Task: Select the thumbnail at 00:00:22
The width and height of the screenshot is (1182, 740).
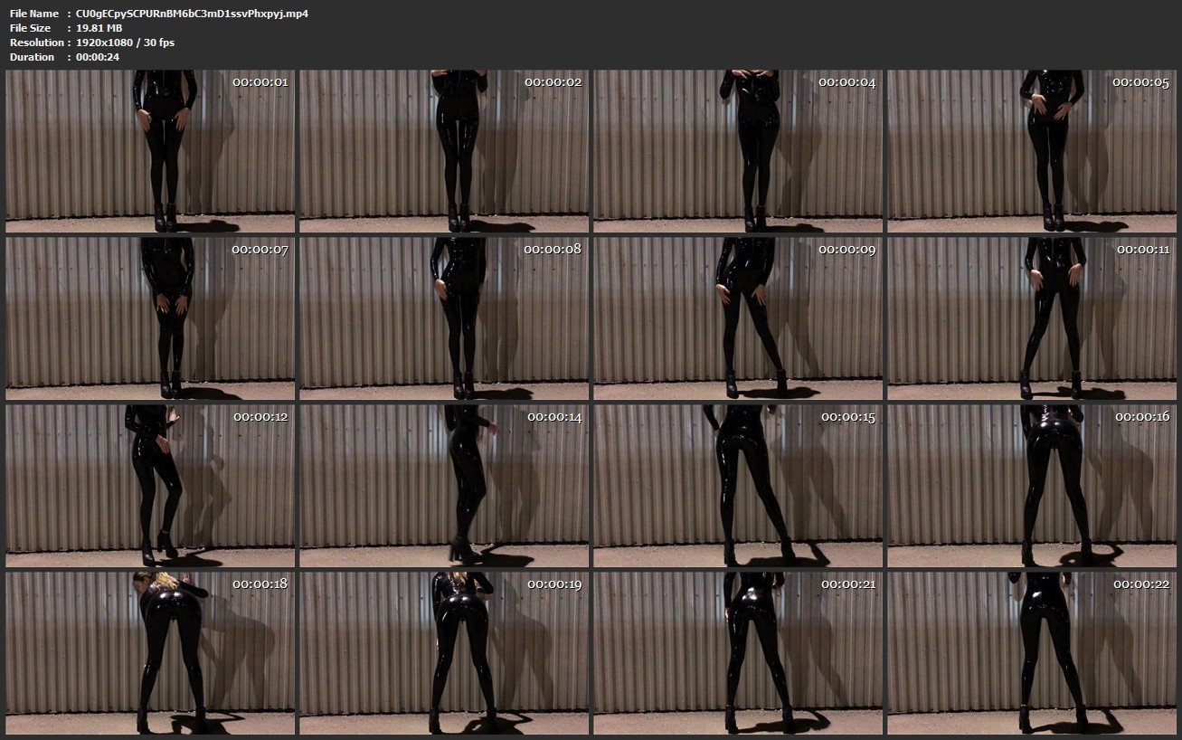Action: click(1032, 653)
